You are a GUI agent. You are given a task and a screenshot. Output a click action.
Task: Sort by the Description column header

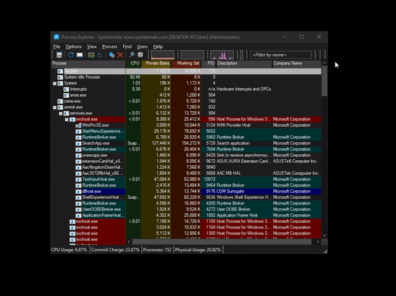[x=244, y=63]
